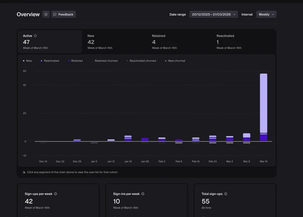The image size is (303, 217).
Task: Click the Mar 16 axis label
Action: tap(264, 161)
